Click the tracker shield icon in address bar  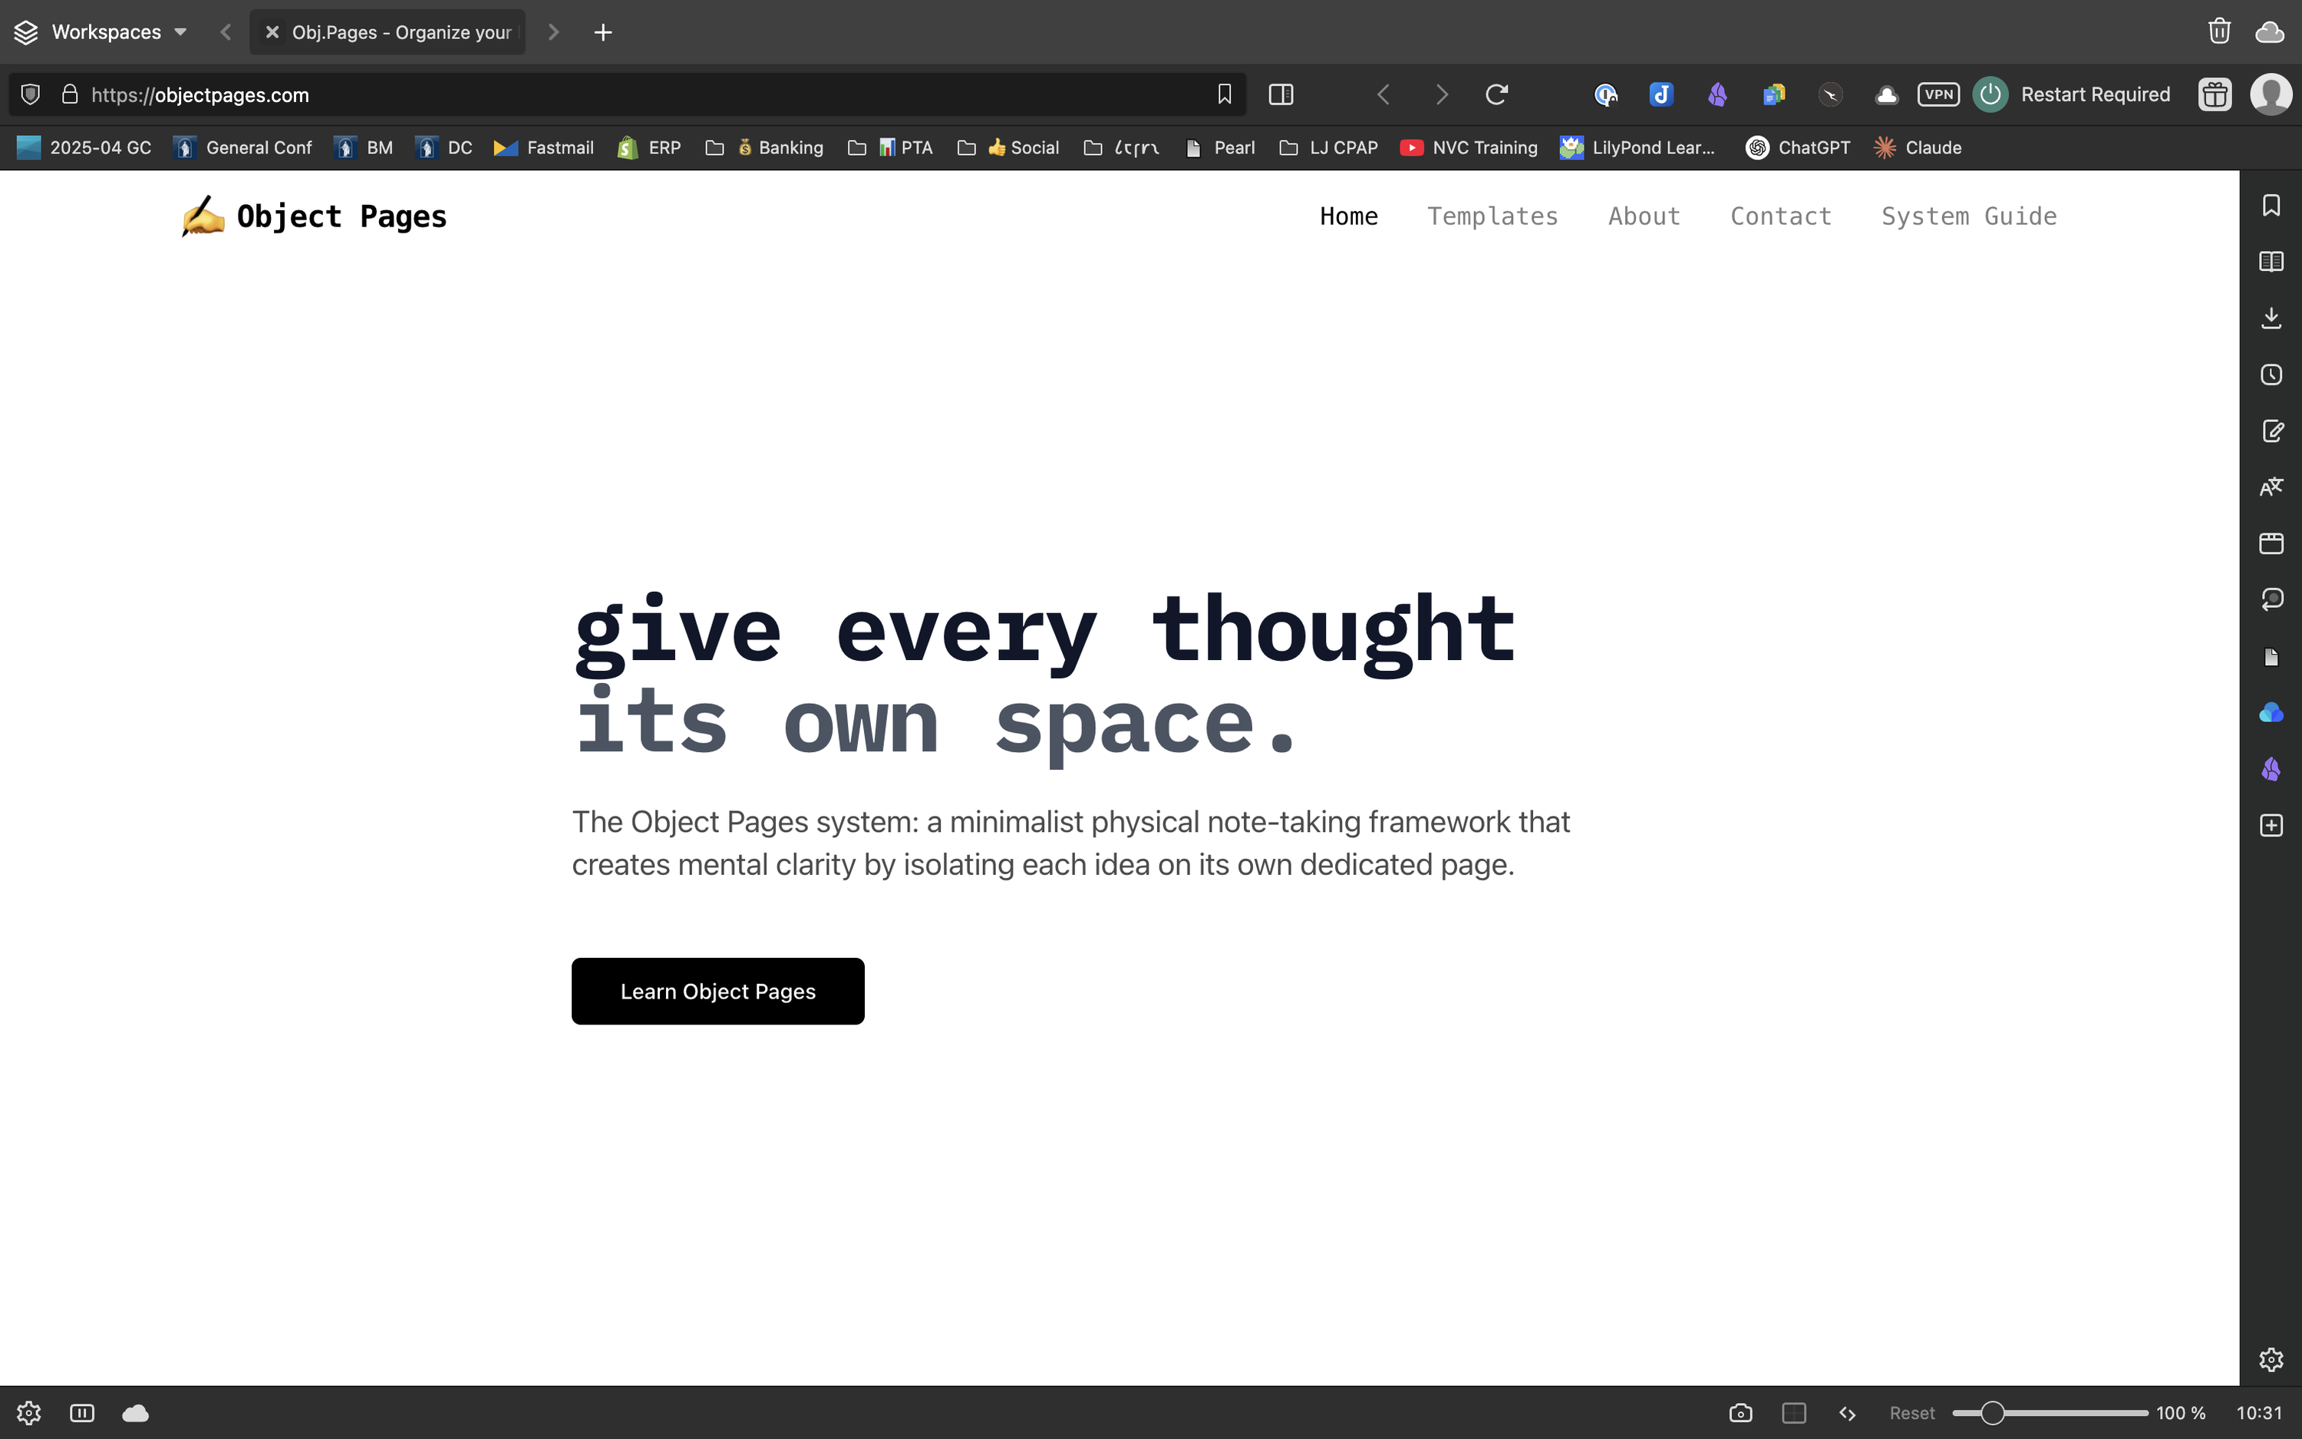coord(31,94)
